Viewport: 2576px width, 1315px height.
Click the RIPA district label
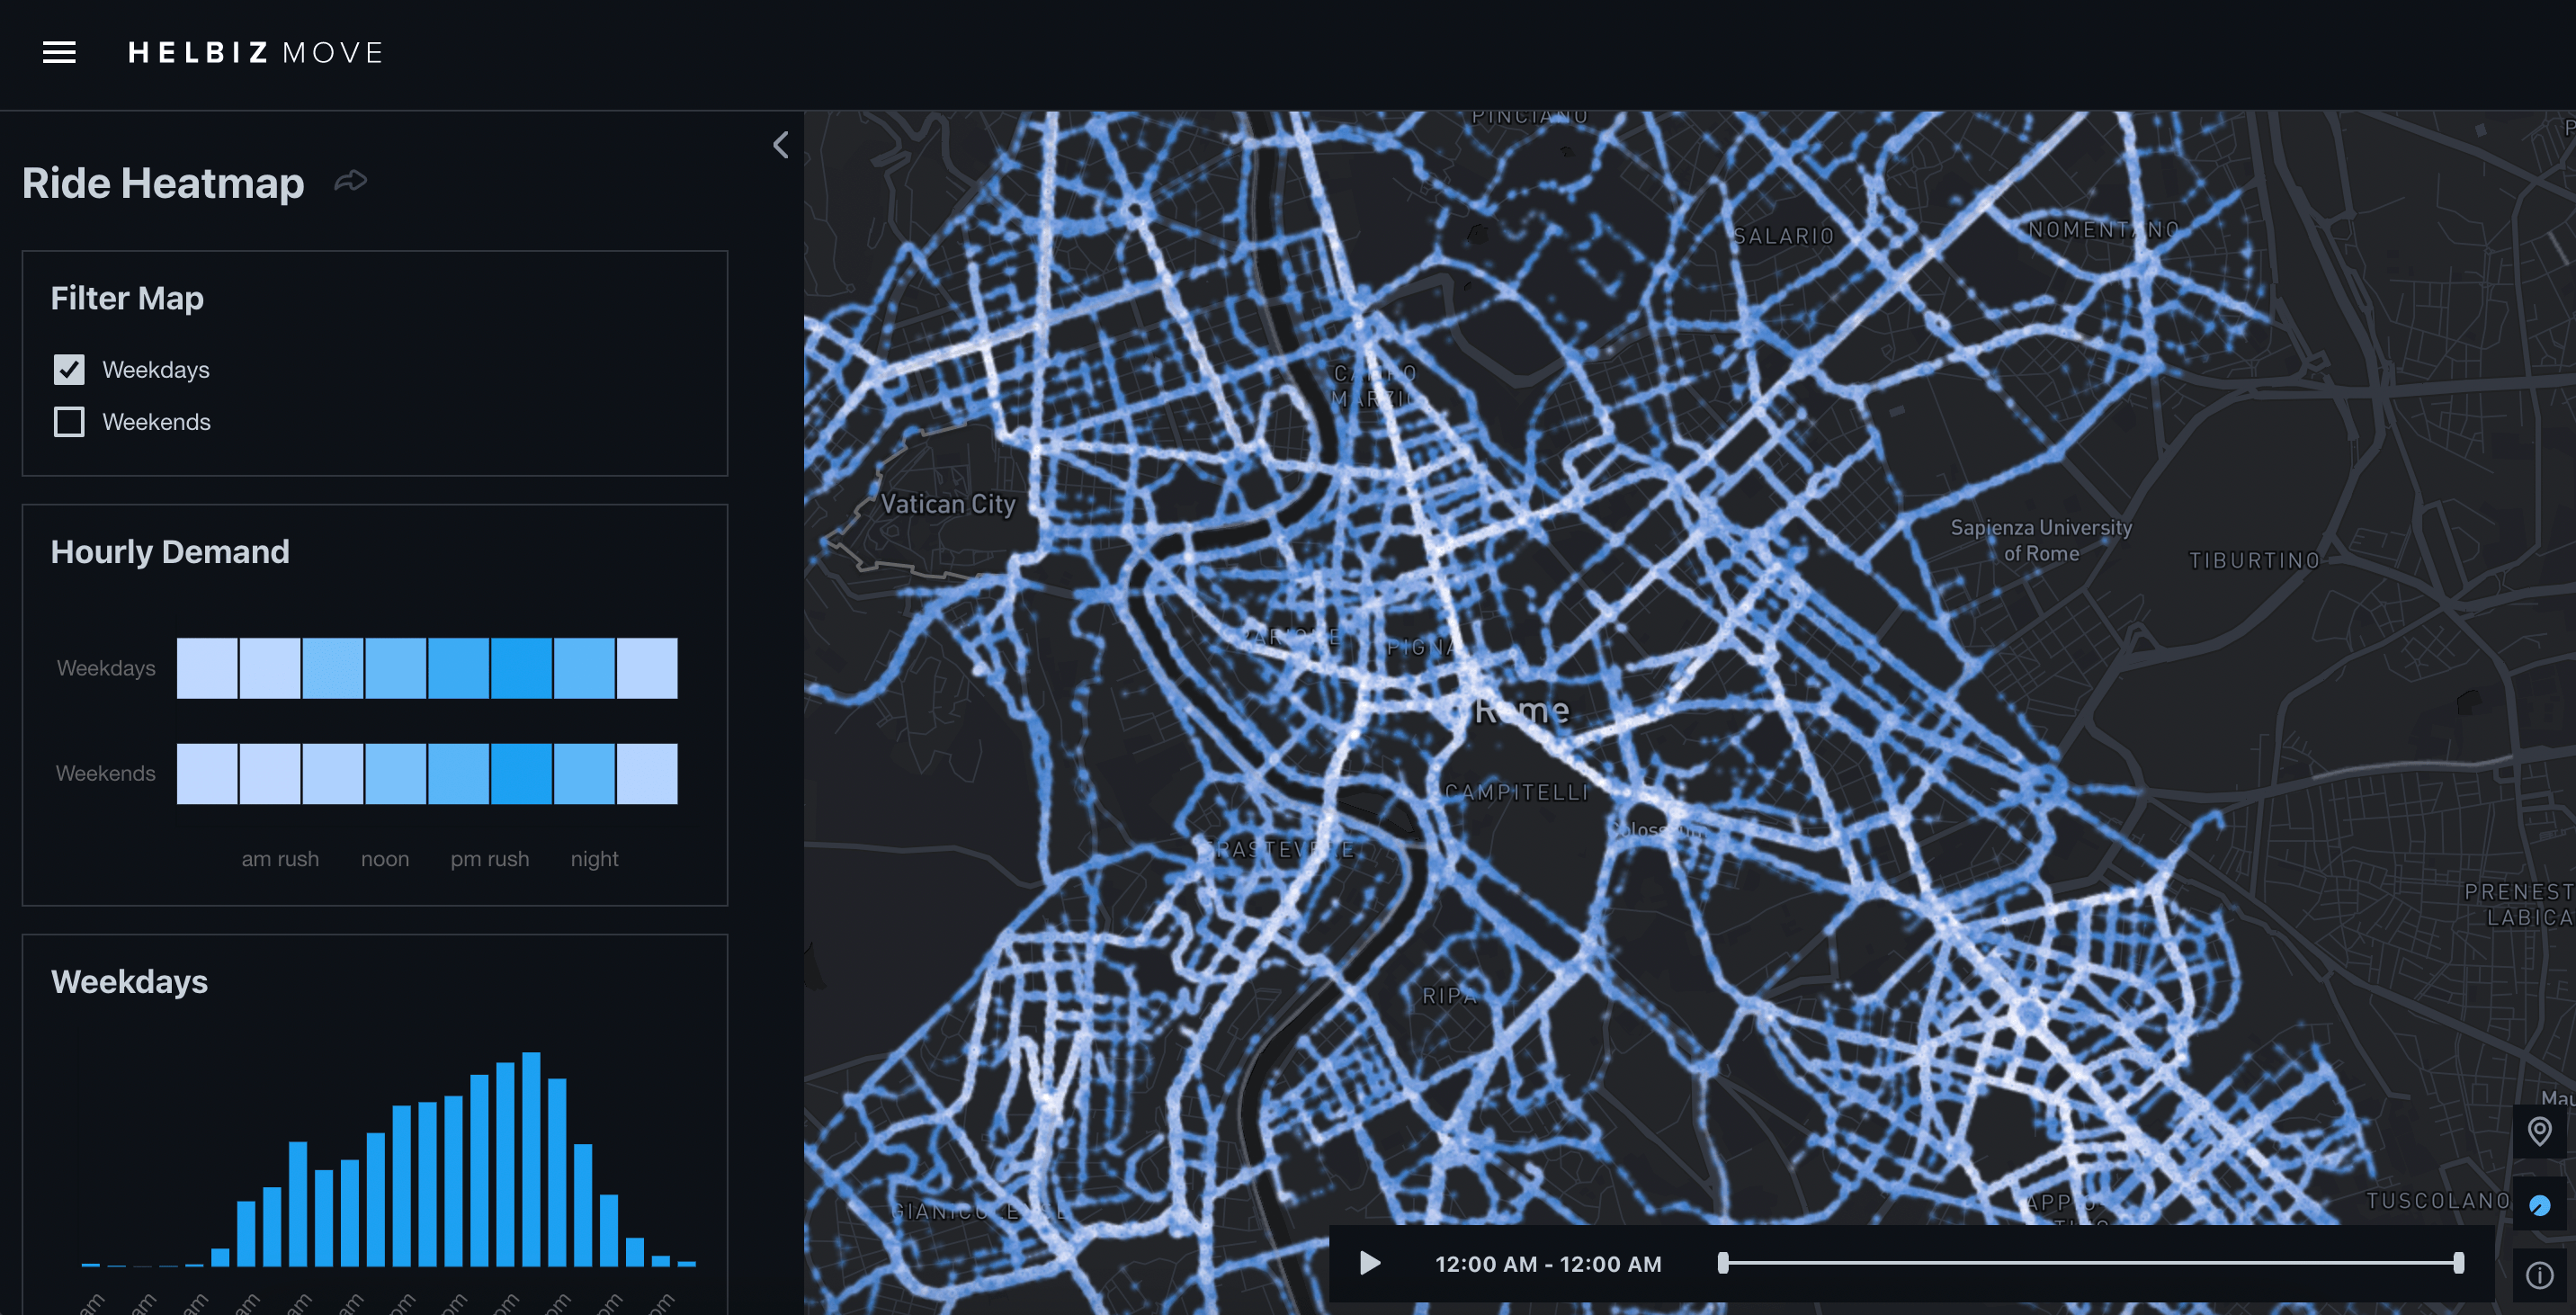(x=1449, y=996)
